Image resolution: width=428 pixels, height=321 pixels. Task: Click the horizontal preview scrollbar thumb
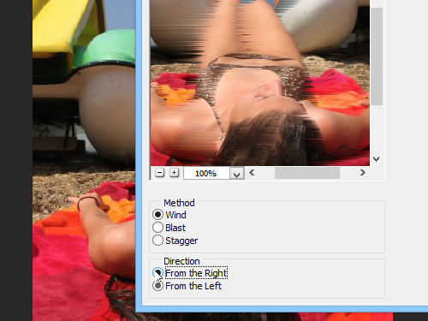pos(307,173)
